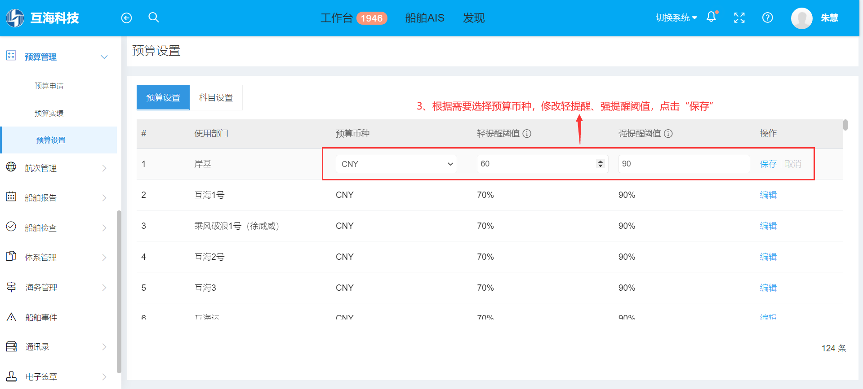Open the CNY currency dropdown for 岸基
Image resolution: width=863 pixels, height=389 pixels.
pyautogui.click(x=396, y=164)
